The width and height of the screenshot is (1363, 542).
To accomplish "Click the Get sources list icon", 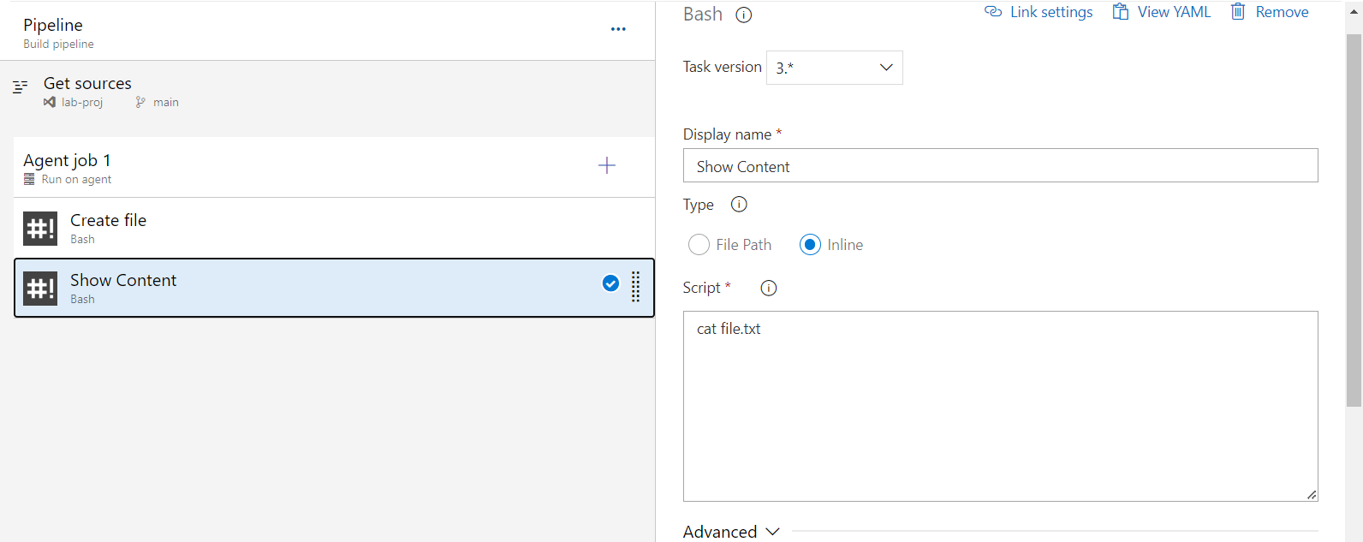I will click(x=21, y=86).
